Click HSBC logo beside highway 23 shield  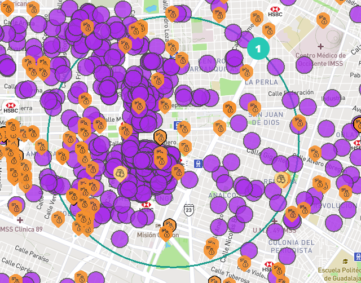146,207
